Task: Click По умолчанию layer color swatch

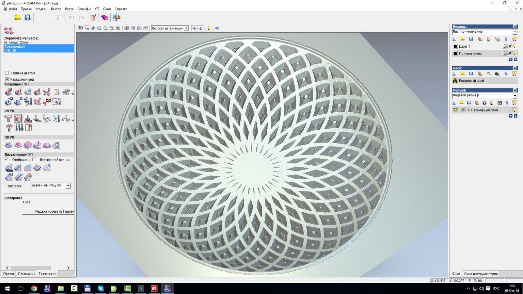Action: tap(455, 53)
